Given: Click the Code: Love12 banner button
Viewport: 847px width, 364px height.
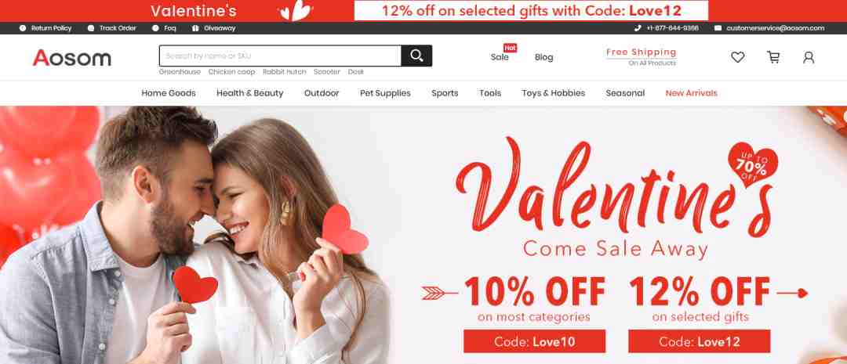Looking at the screenshot, I should [699, 341].
